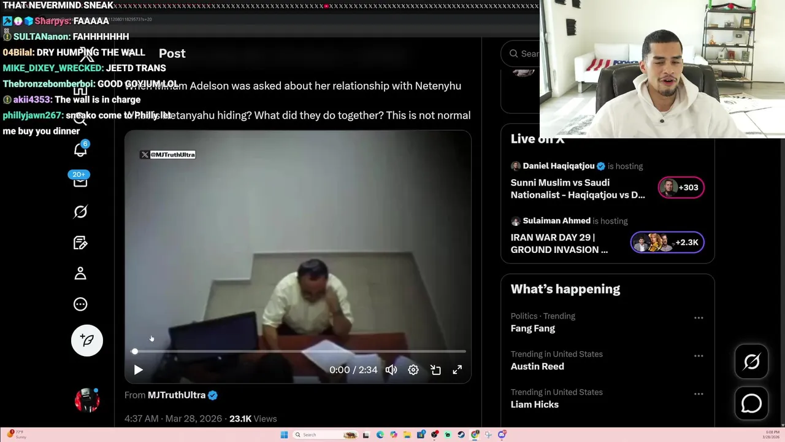The height and width of the screenshot is (442, 785).
Task: Open the floating chat messages button
Action: pyautogui.click(x=751, y=403)
